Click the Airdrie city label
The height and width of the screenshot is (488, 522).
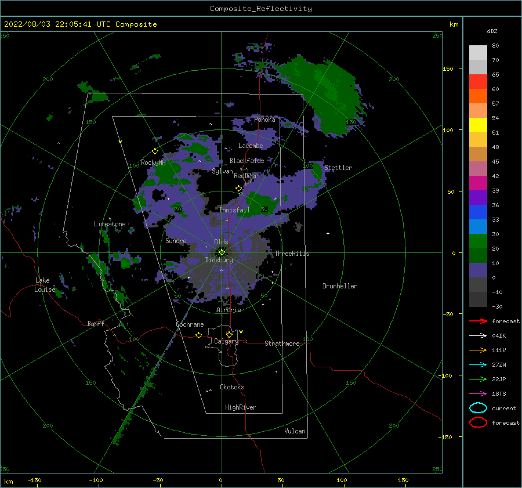(229, 310)
